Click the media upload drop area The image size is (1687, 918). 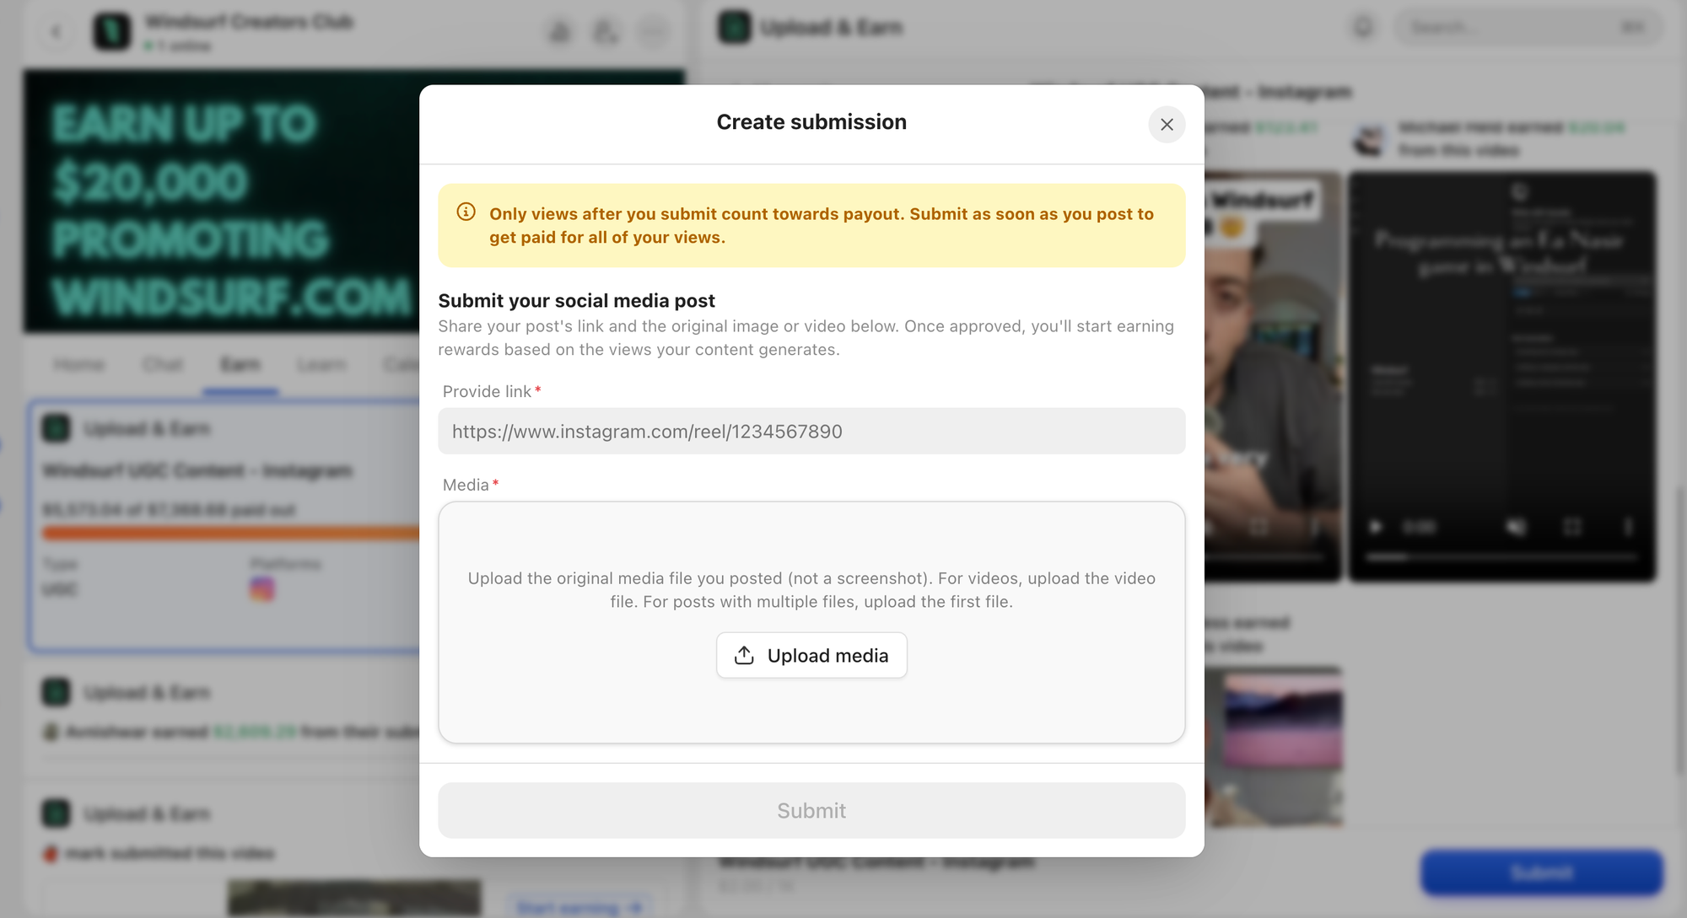pyautogui.click(x=811, y=540)
